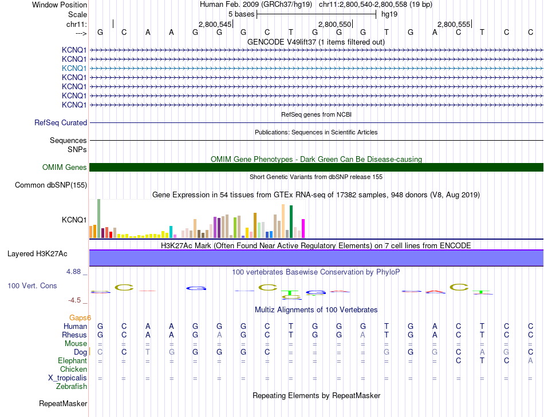Click the X_tropicalis species label
544x417 pixels.
(x=68, y=378)
